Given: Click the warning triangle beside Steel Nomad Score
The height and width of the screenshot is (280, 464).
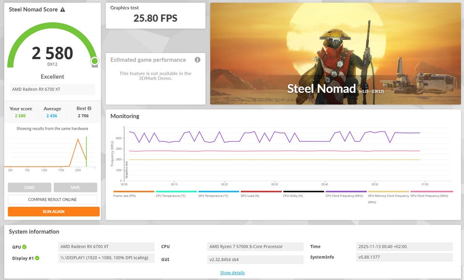Looking at the screenshot, I should (62, 10).
